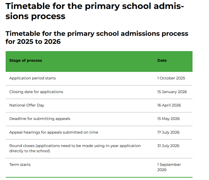Click the '1 September 2026' date cell
This screenshot has height=180, width=209.
click(x=169, y=167)
